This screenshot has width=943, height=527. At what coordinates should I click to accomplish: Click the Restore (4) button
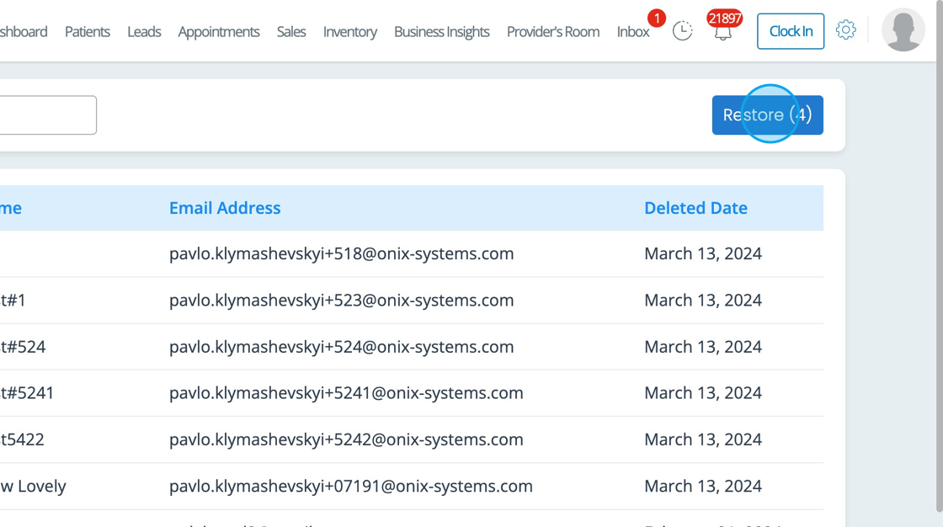pos(767,115)
